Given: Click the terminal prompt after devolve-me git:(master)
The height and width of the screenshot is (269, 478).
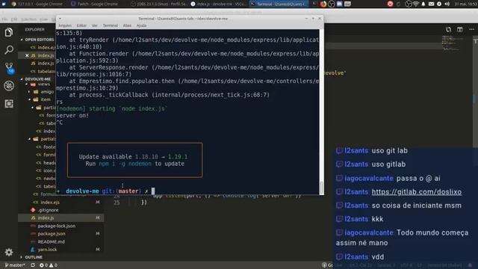Looking at the screenshot, I should pyautogui.click(x=153, y=191).
